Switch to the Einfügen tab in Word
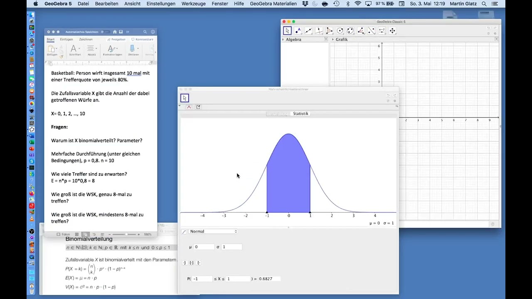Image resolution: width=532 pixels, height=299 pixels. pyautogui.click(x=66, y=39)
